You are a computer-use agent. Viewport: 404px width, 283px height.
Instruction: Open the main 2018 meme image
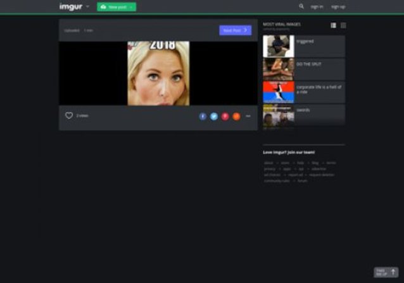click(158, 73)
